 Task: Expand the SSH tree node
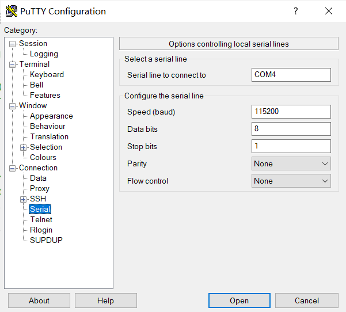[x=24, y=199]
